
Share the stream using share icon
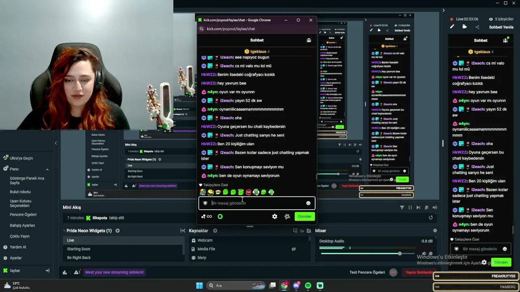477,27
